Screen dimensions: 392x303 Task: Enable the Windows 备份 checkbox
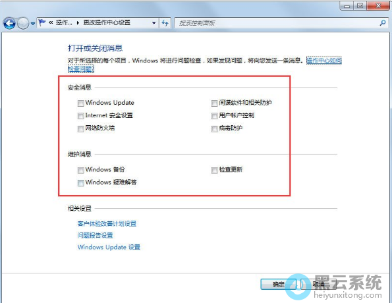pyautogui.click(x=80, y=170)
